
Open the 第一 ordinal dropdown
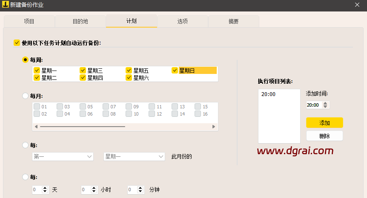click(x=63, y=157)
